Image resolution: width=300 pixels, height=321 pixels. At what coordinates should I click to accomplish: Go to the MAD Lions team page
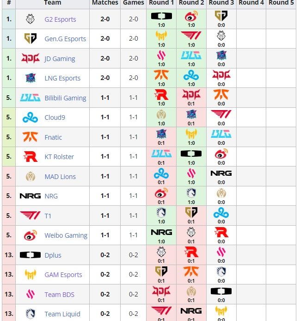(60, 177)
